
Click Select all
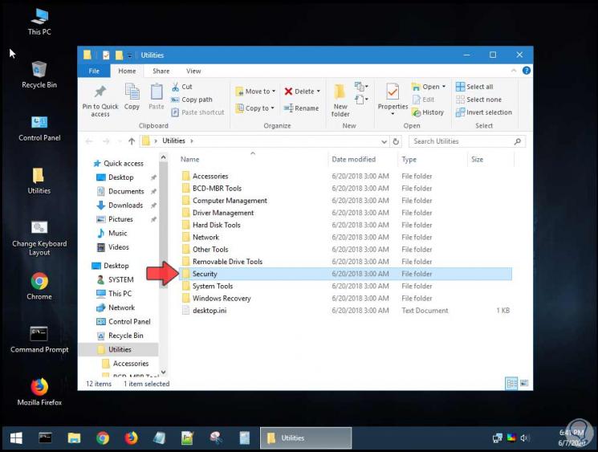(x=474, y=87)
